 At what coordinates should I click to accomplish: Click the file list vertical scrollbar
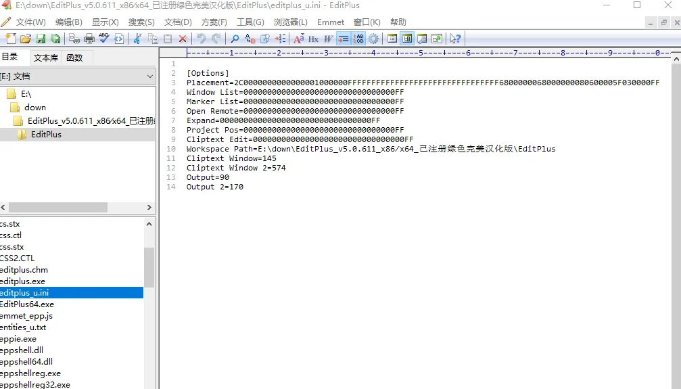click(x=149, y=267)
